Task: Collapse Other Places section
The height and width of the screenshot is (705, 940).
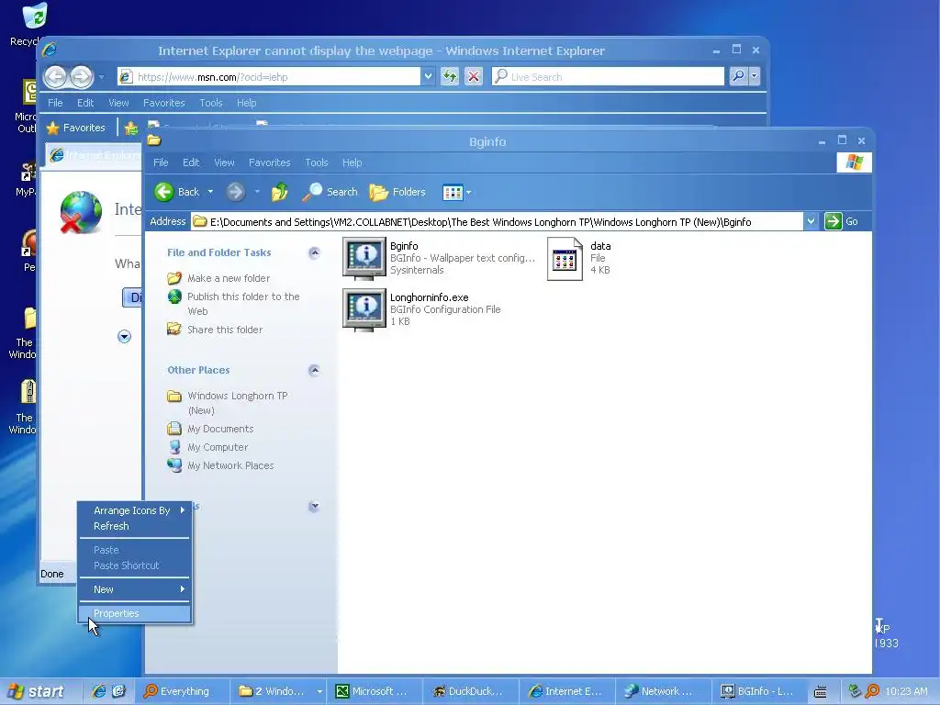Action: [314, 371]
